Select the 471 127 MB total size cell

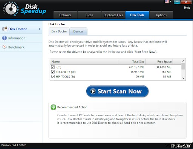[136, 67]
